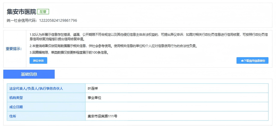Click the unified social credit code 122205824129861796
The image size is (276, 126).
click(57, 21)
